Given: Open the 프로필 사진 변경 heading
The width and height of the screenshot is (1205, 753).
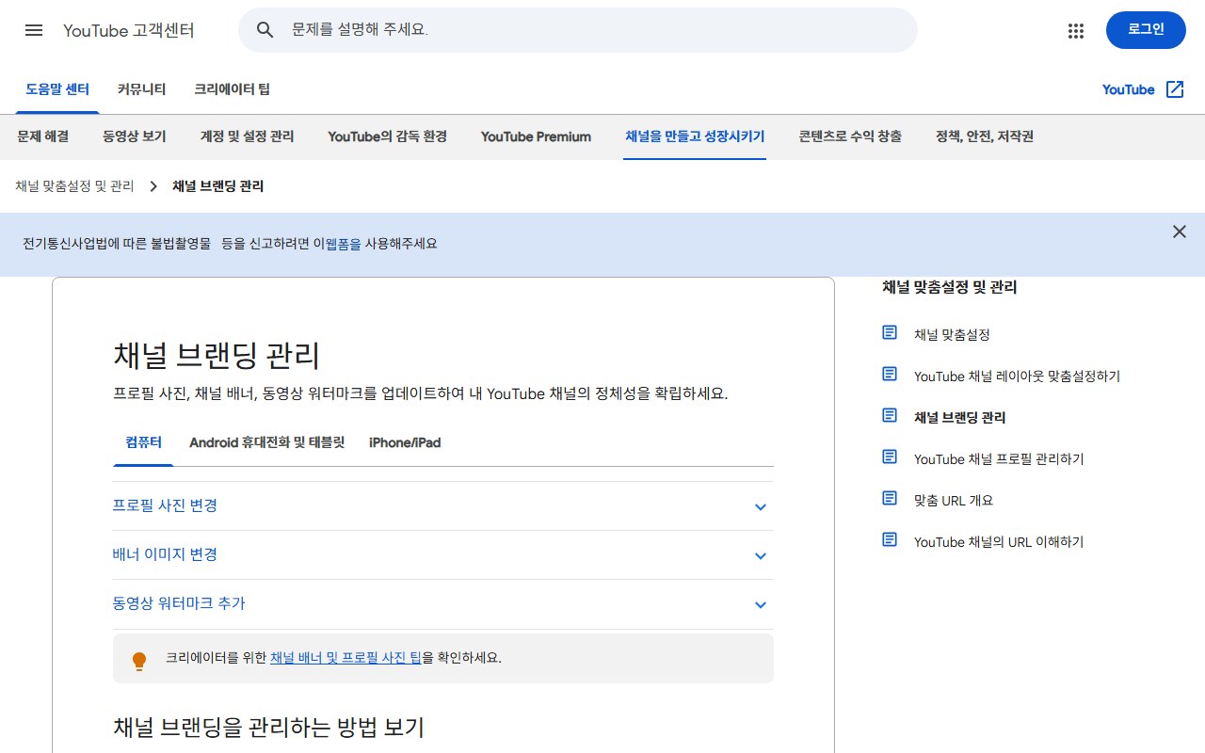Looking at the screenshot, I should tap(165, 505).
